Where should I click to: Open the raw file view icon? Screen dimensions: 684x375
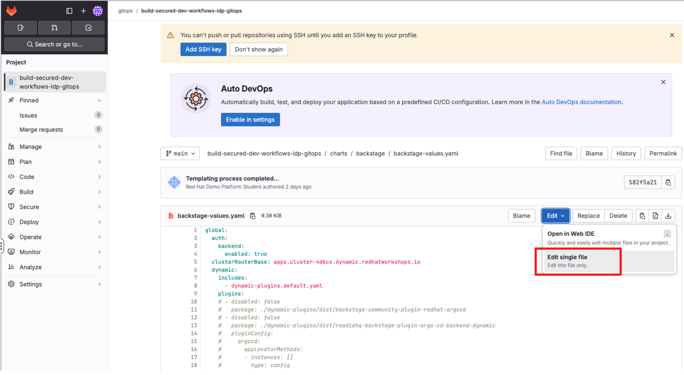(x=655, y=216)
